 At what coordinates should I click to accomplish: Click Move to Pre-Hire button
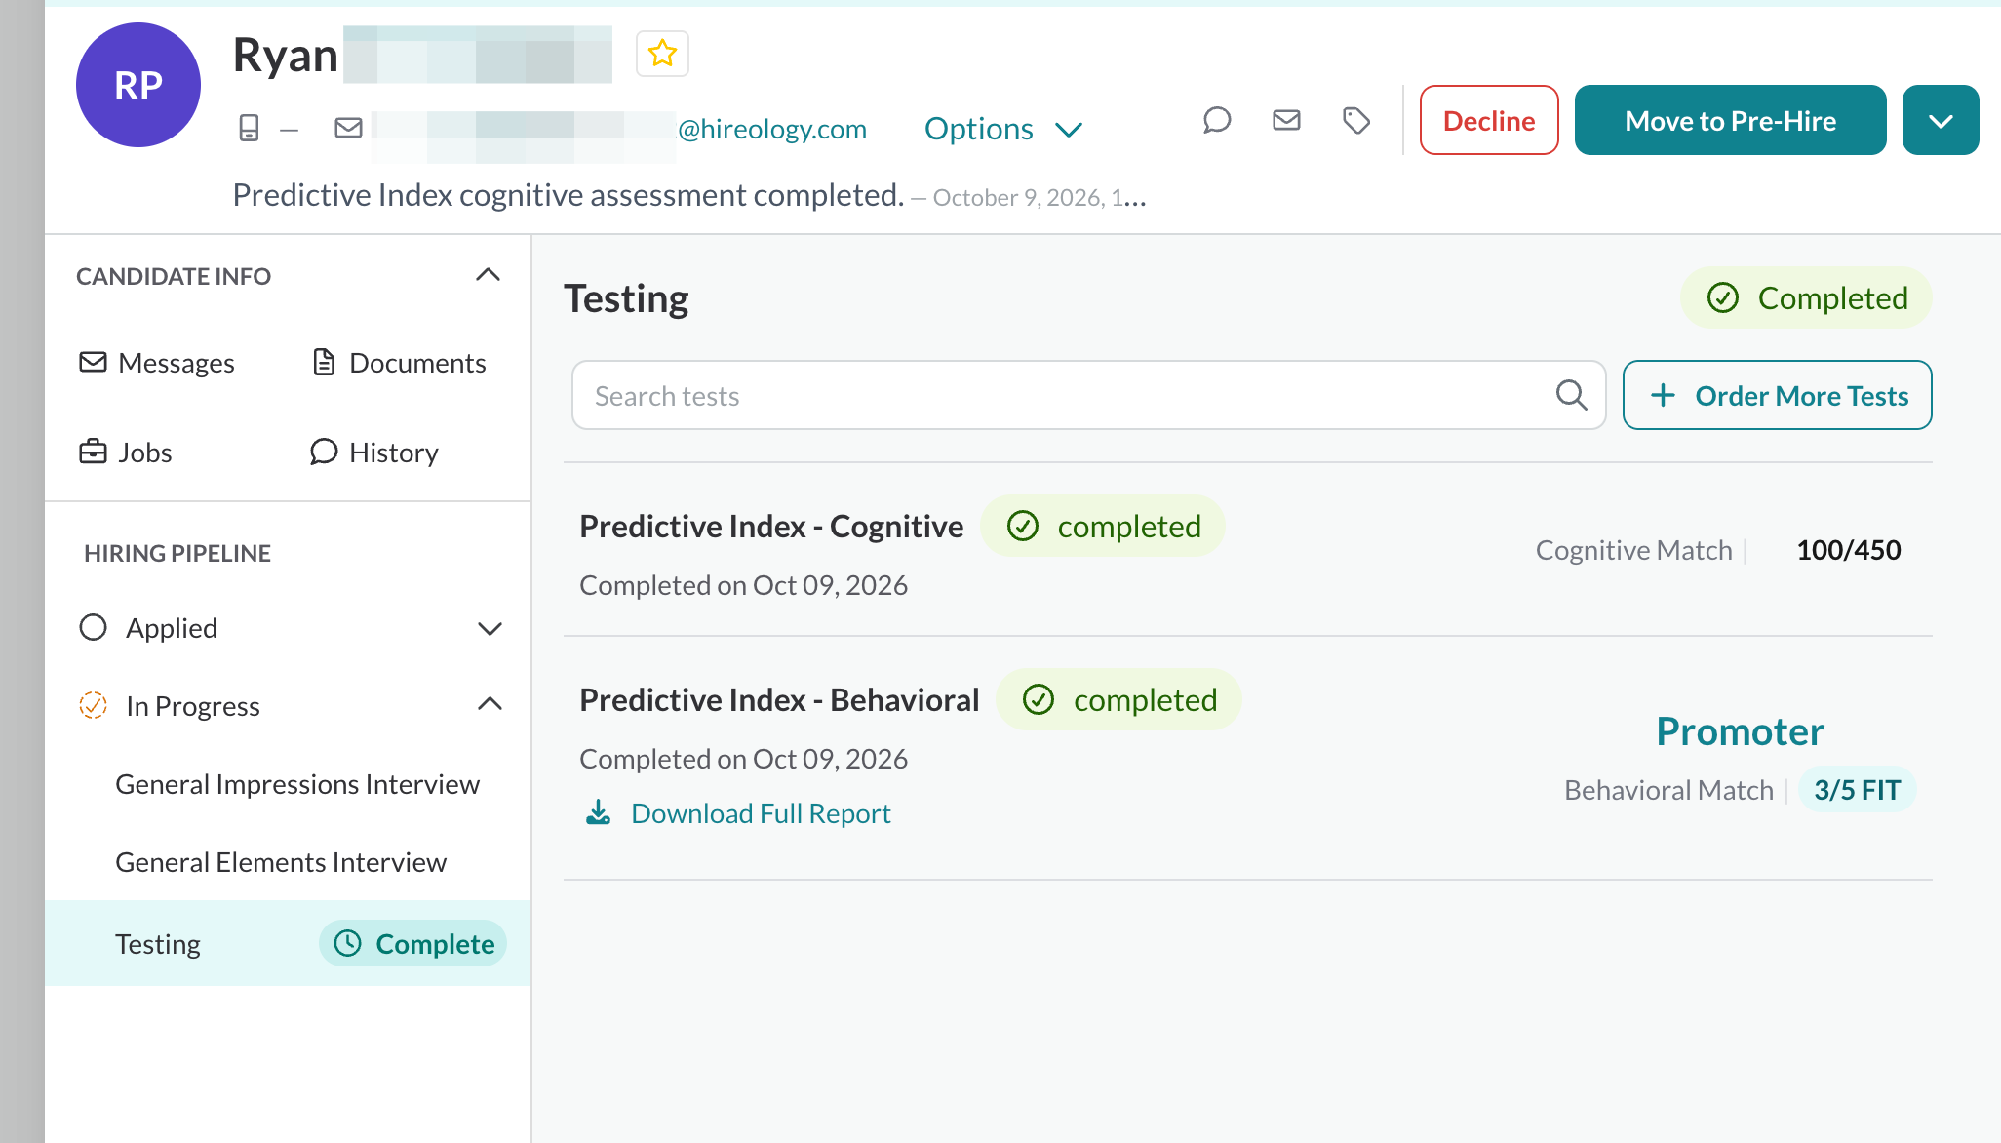pos(1730,120)
